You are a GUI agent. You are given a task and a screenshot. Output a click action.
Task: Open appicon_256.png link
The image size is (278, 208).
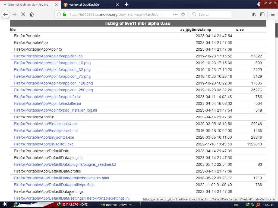pos(53,90)
